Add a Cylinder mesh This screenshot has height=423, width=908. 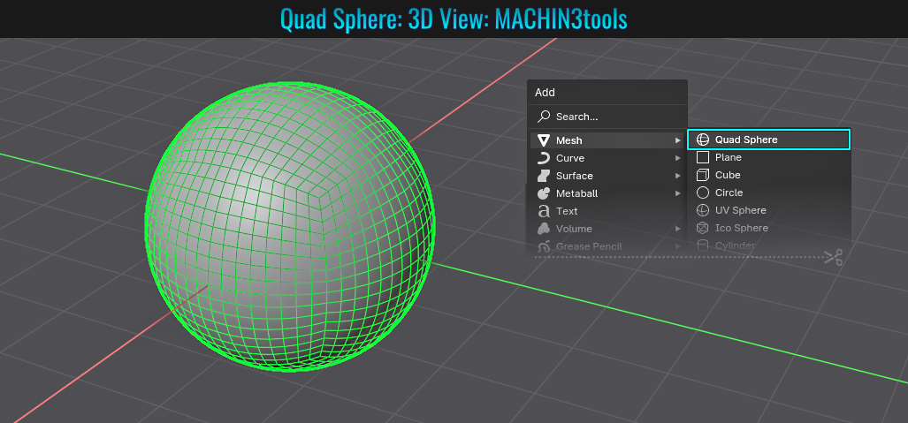pos(768,245)
